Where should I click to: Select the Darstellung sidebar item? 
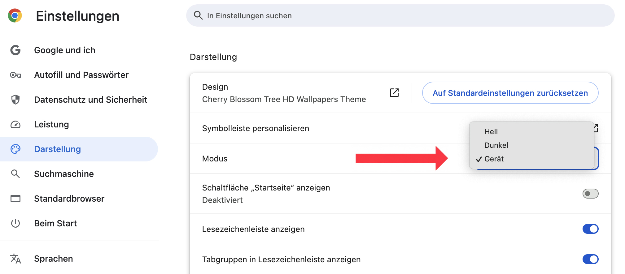click(x=79, y=149)
